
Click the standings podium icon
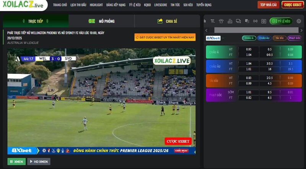click(230, 21)
